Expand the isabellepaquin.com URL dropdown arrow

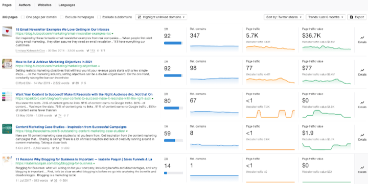pos(94,164)
